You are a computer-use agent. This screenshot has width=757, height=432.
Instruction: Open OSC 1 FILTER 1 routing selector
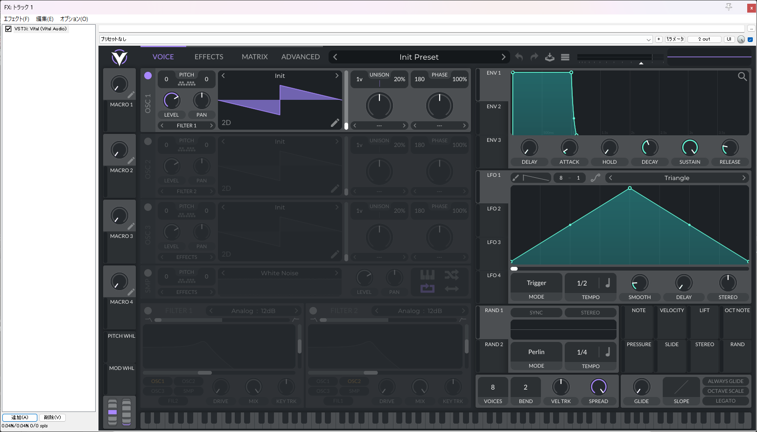click(187, 125)
